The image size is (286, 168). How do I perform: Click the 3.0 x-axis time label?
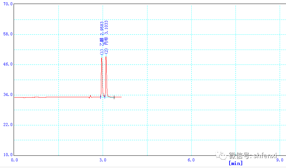click(x=103, y=160)
